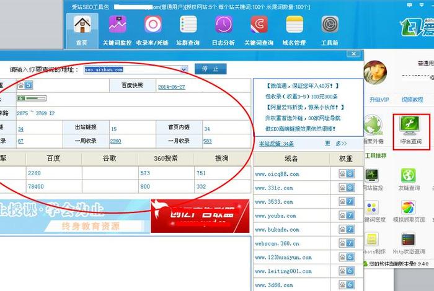
Task: Click the 573 360搜索 value
Action: click(145, 173)
